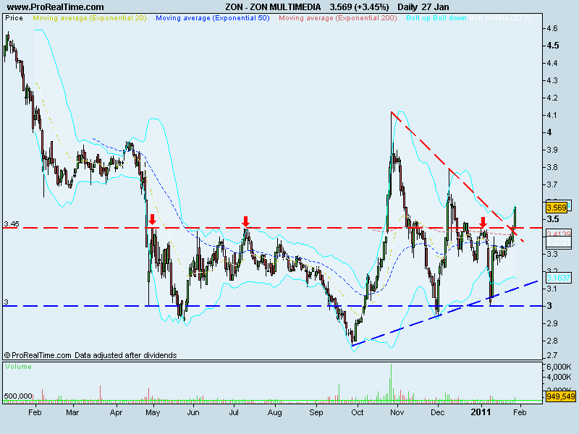Click the Nov label on the time axis

click(397, 412)
